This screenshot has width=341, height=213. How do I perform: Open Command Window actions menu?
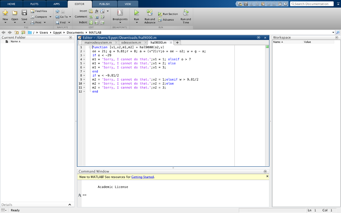pyautogui.click(x=265, y=171)
